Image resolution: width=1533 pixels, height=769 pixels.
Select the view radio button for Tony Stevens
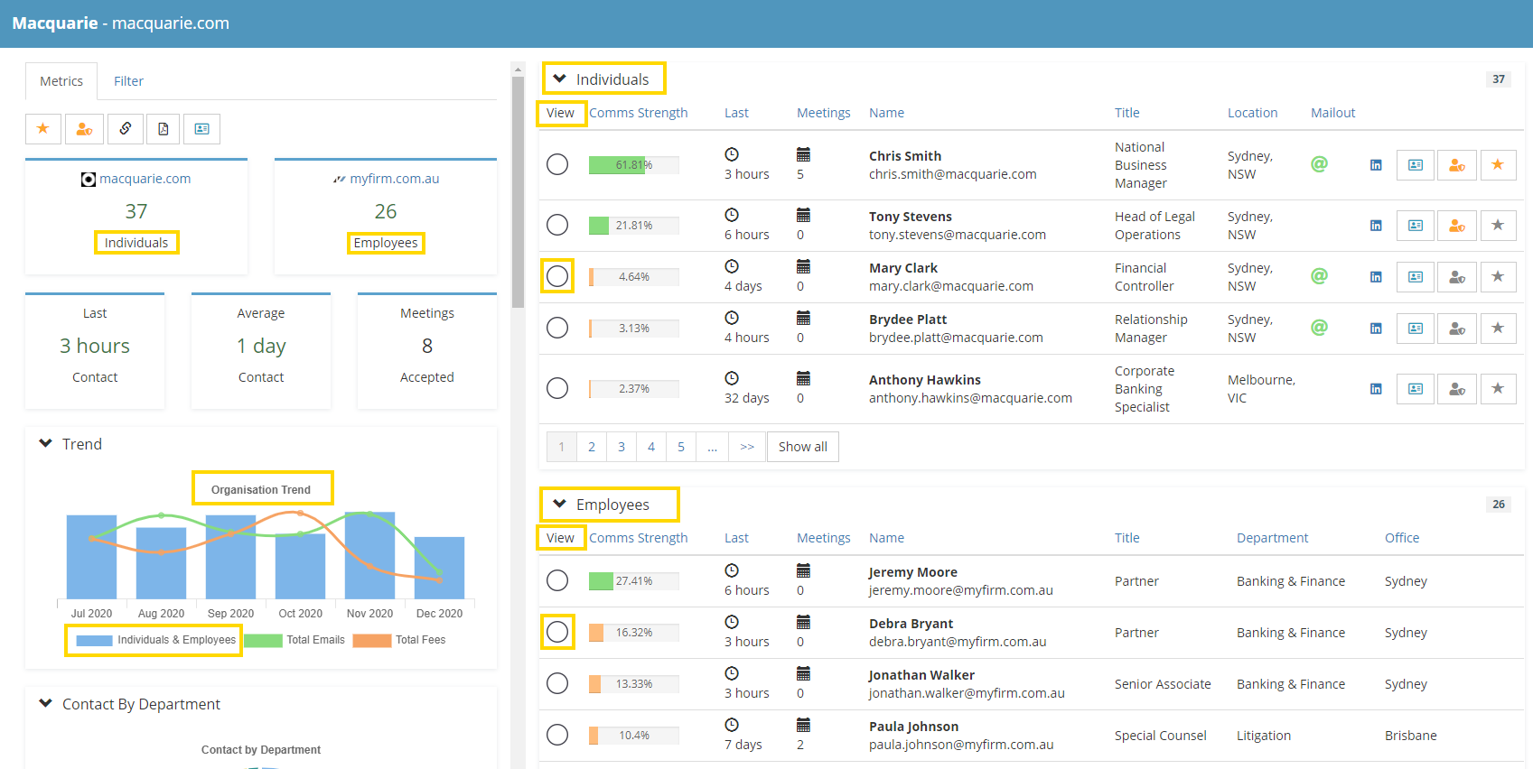coord(557,225)
